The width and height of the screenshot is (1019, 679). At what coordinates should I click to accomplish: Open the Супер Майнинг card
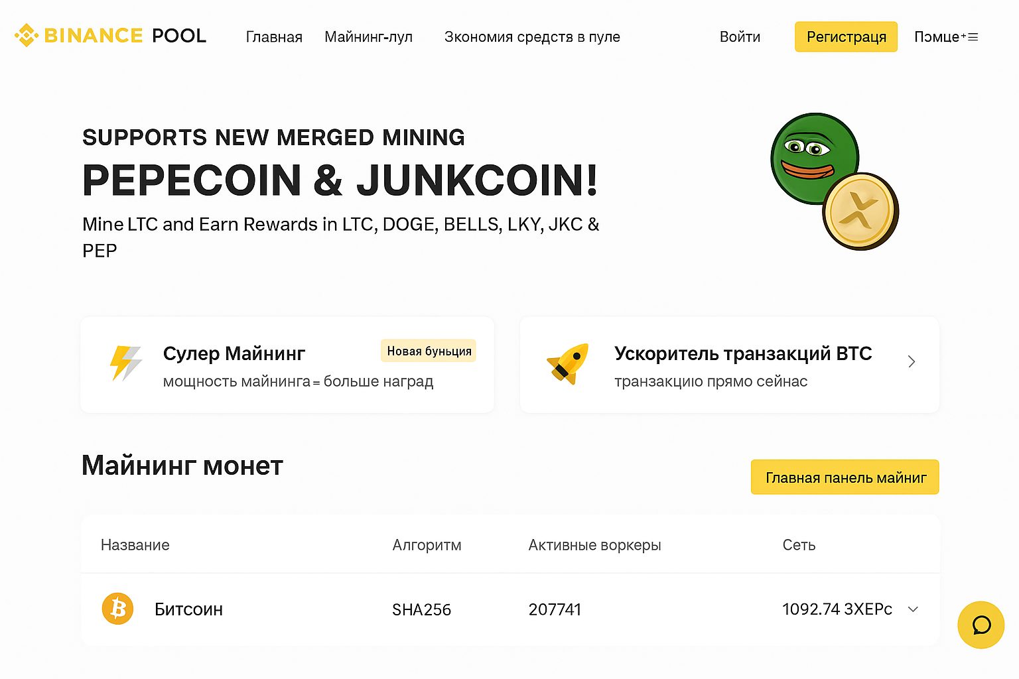pos(287,365)
